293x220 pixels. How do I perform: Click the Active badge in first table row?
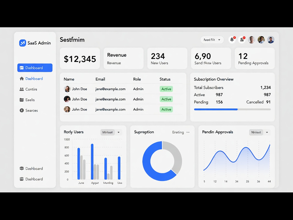point(166,89)
